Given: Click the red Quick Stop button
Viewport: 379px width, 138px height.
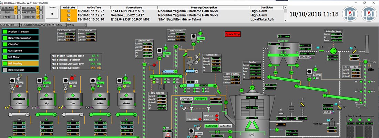Looking at the screenshot, I should pos(233,34).
